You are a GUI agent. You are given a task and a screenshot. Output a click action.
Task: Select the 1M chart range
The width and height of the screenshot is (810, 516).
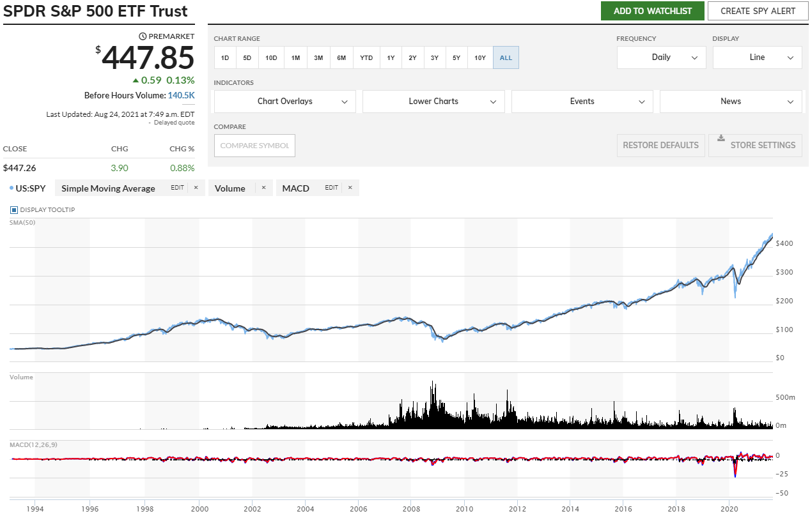[x=295, y=57]
